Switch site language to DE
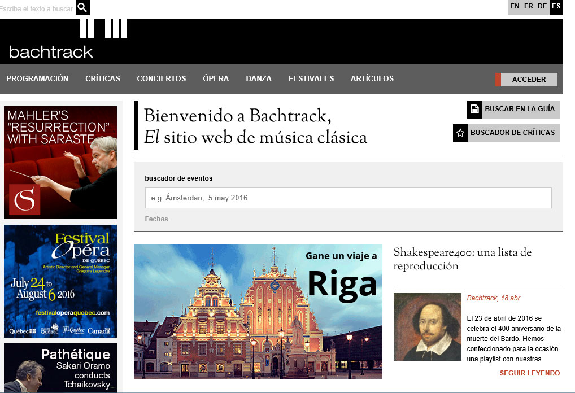This screenshot has height=393, width=575. tap(542, 6)
